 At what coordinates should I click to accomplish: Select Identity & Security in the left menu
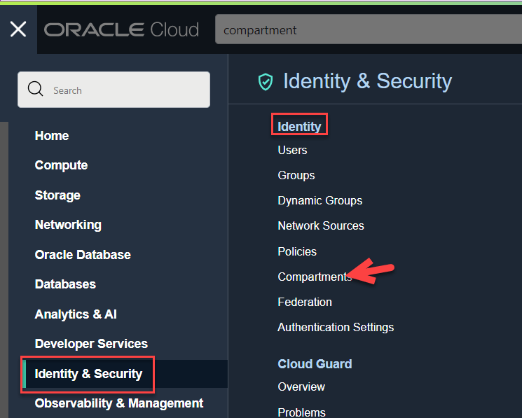88,374
